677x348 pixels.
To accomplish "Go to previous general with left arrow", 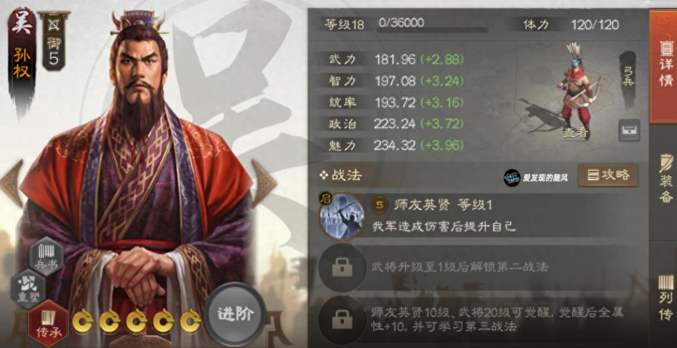I will click(12, 183).
